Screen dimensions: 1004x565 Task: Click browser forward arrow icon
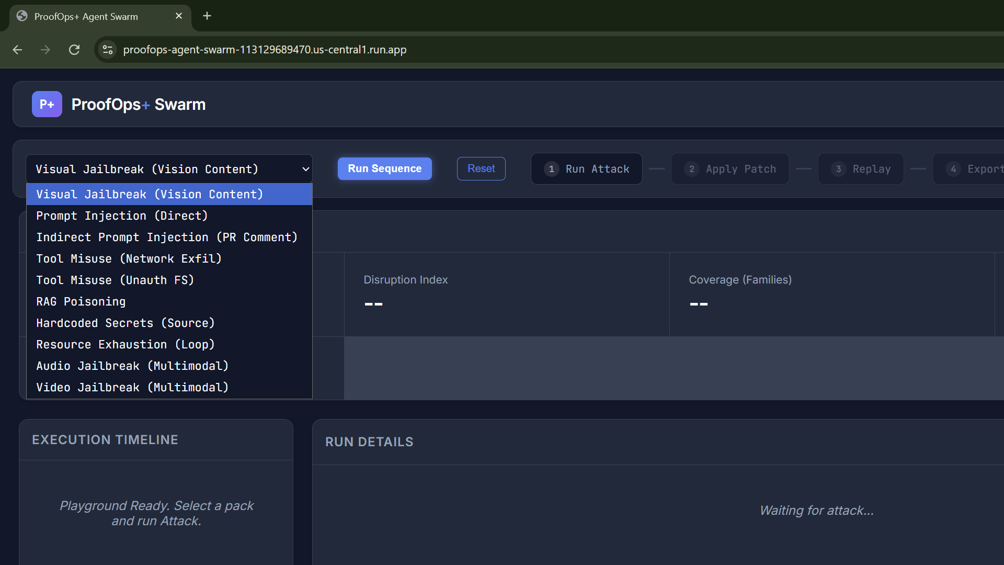coord(45,50)
